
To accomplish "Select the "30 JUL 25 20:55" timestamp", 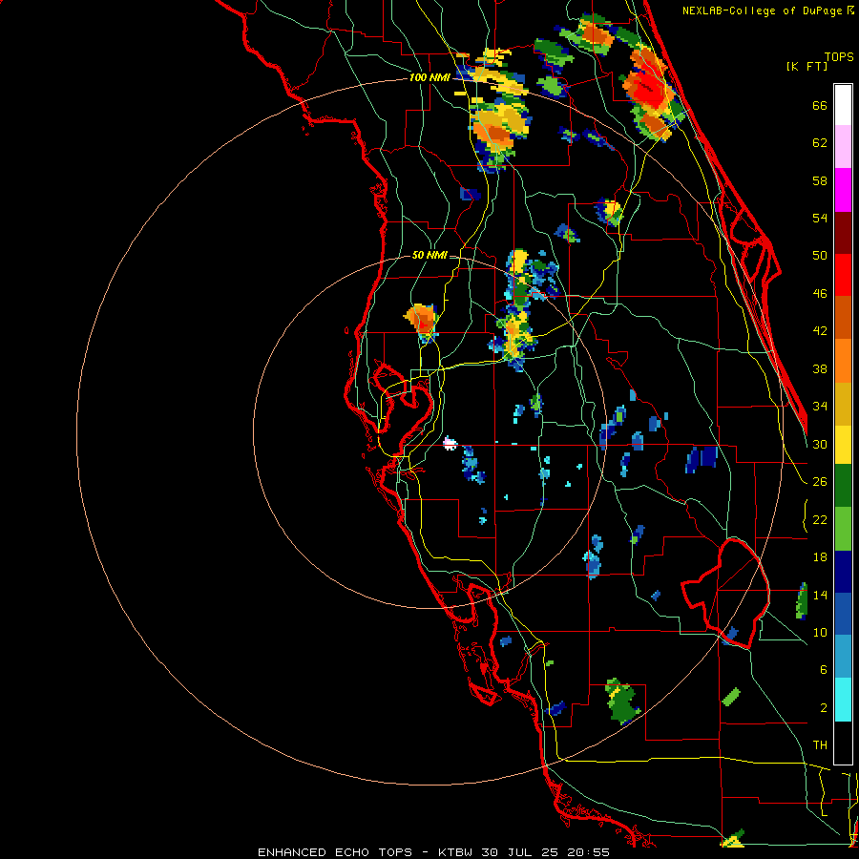I will pos(545,852).
